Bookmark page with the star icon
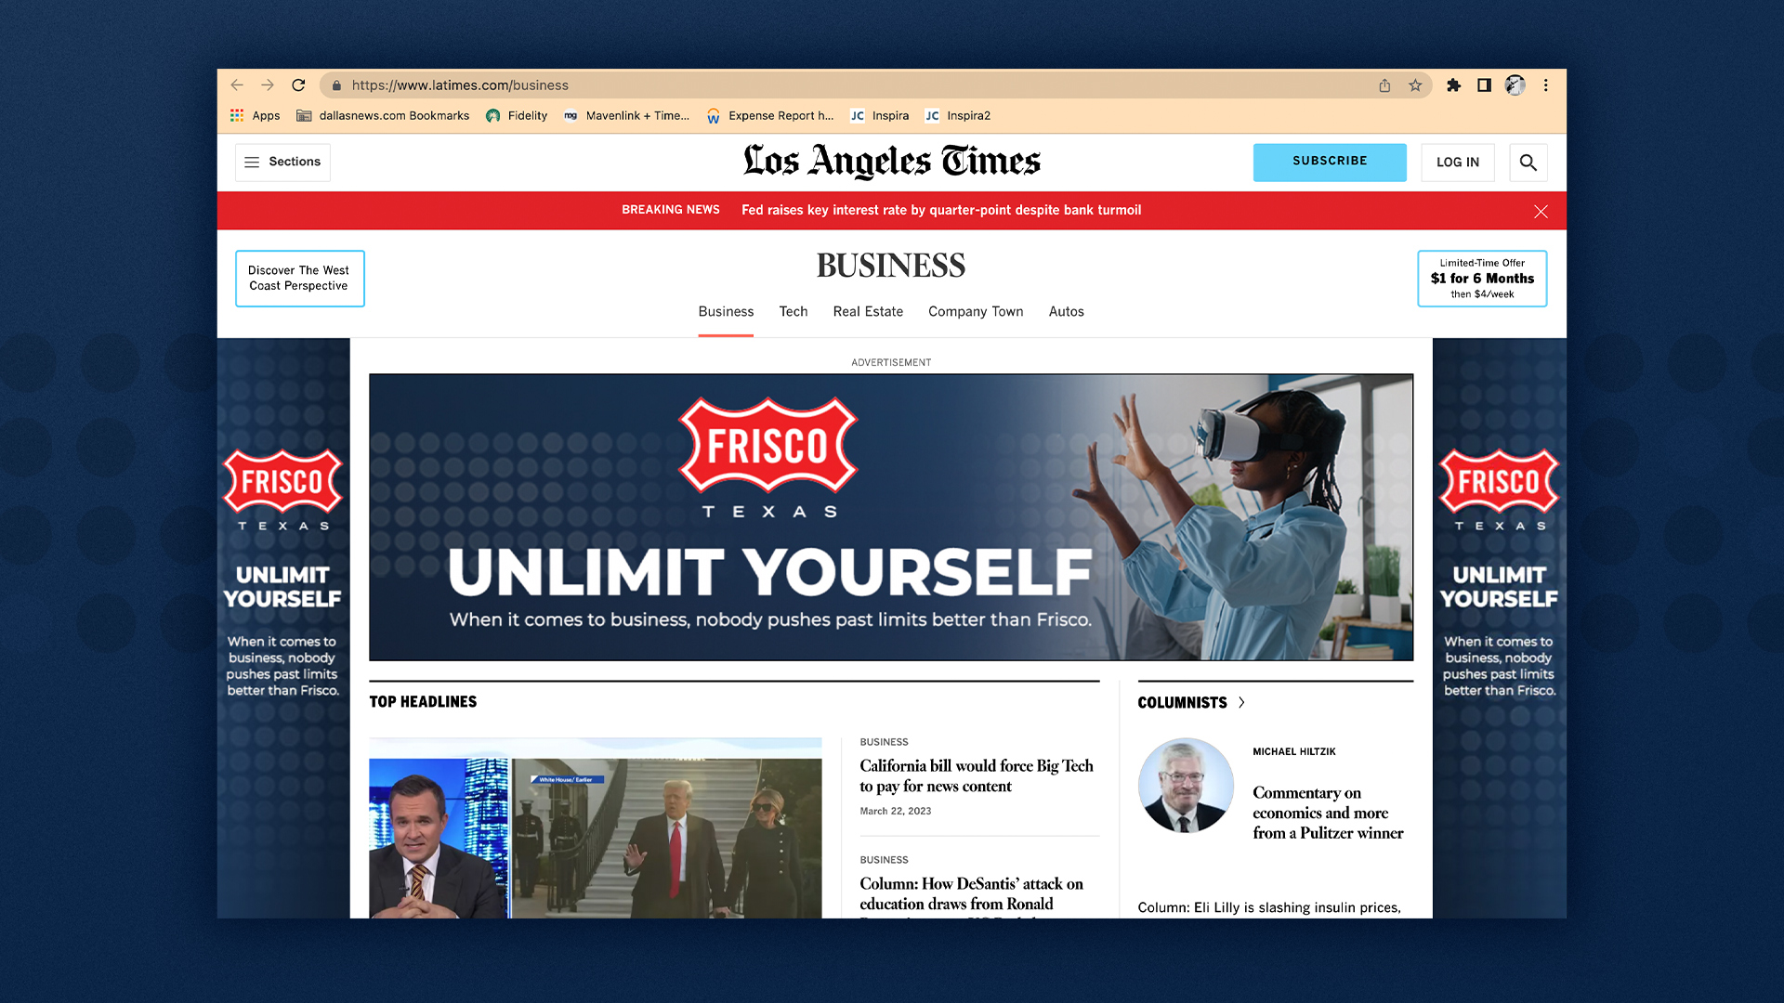 tap(1415, 85)
